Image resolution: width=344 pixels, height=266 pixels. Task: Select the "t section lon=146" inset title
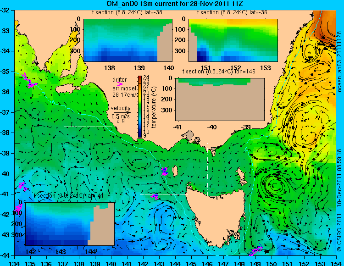click(x=219, y=72)
